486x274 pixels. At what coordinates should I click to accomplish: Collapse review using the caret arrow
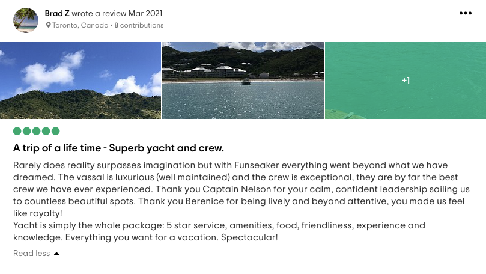click(56, 254)
